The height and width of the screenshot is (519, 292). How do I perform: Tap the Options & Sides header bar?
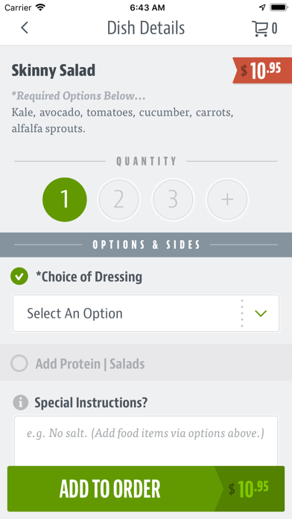146,245
